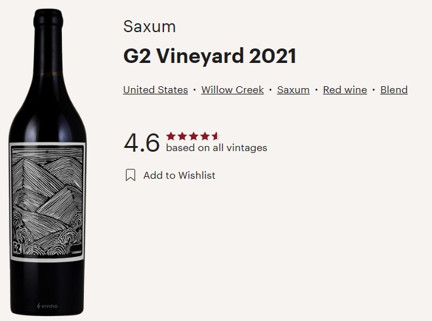Click the 4.6 rating number
Image resolution: width=432 pixels, height=321 pixels.
click(x=142, y=143)
